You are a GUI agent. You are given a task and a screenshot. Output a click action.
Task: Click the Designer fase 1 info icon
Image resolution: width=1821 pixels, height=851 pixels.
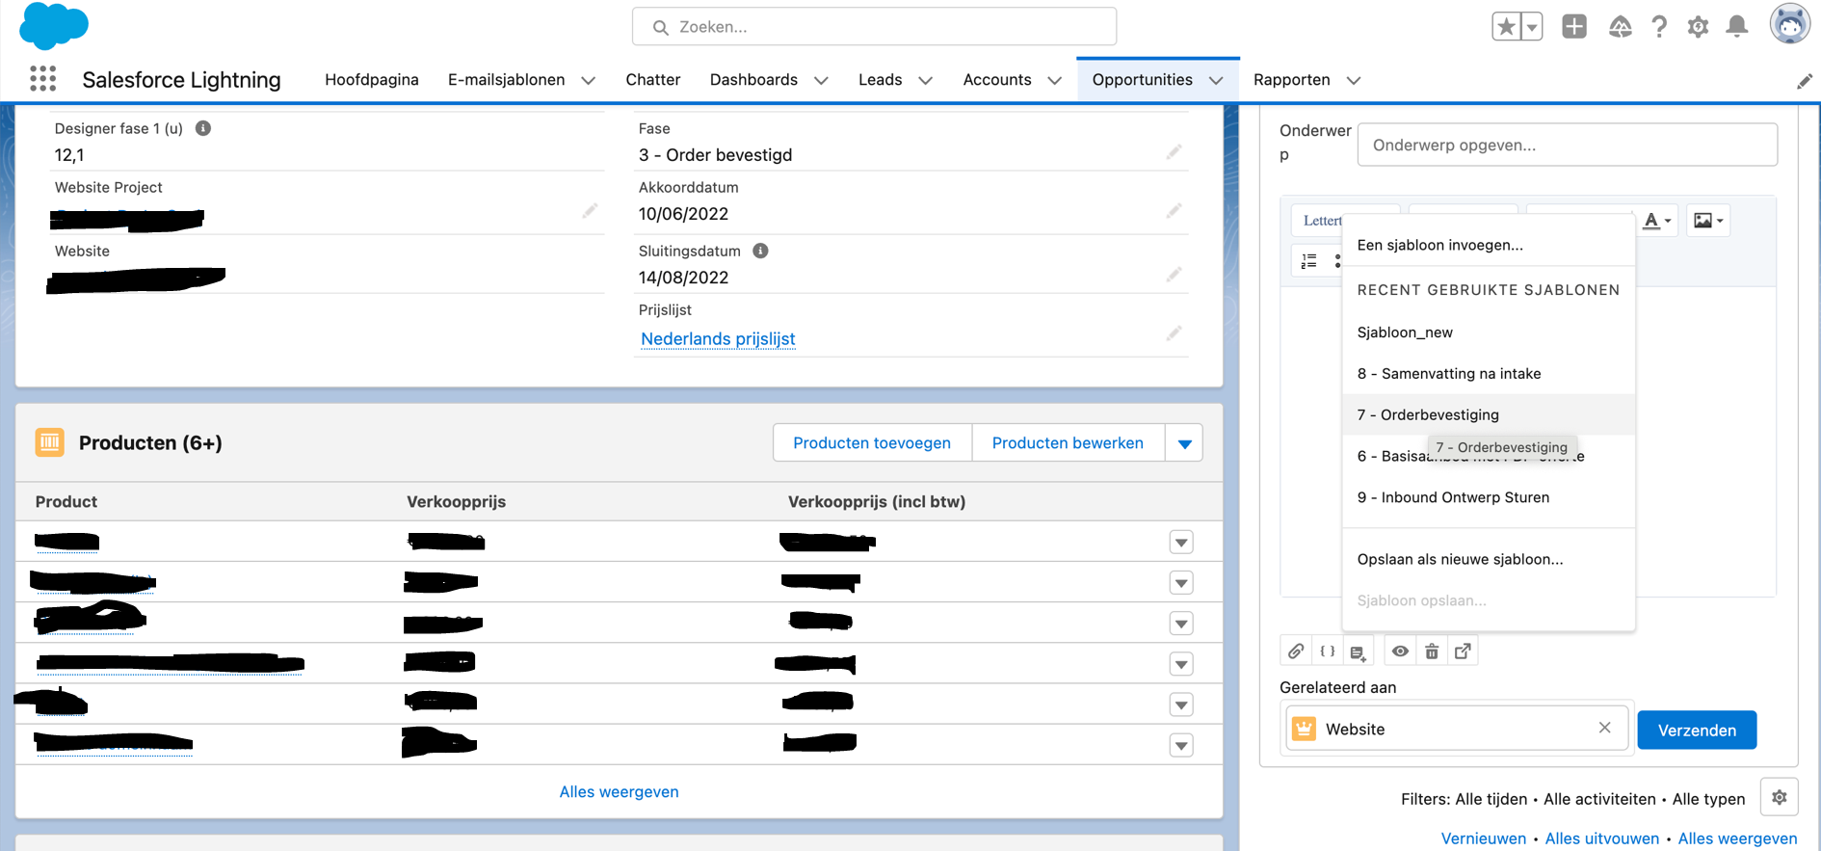point(203,128)
